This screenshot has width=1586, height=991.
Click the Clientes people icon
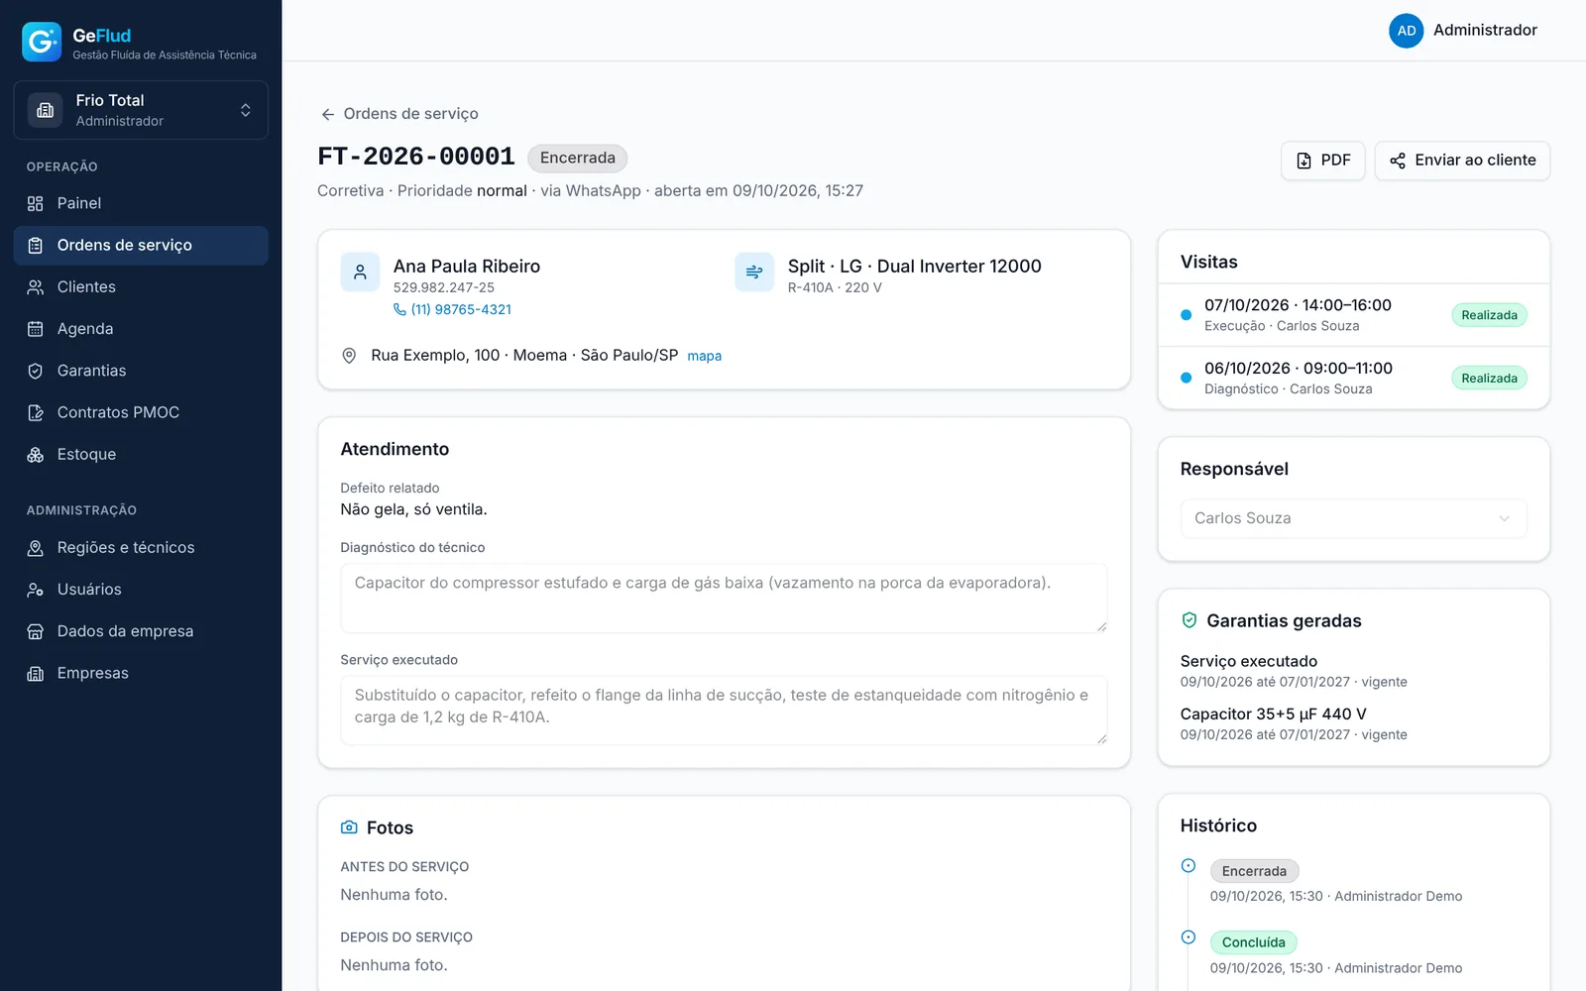[x=36, y=287]
